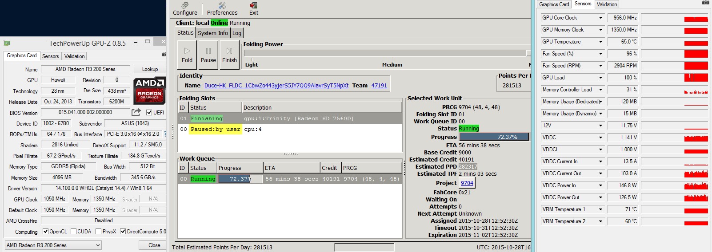Select Validation tab in sensors window
Viewport: 712px width, 252px height.
click(607, 4)
